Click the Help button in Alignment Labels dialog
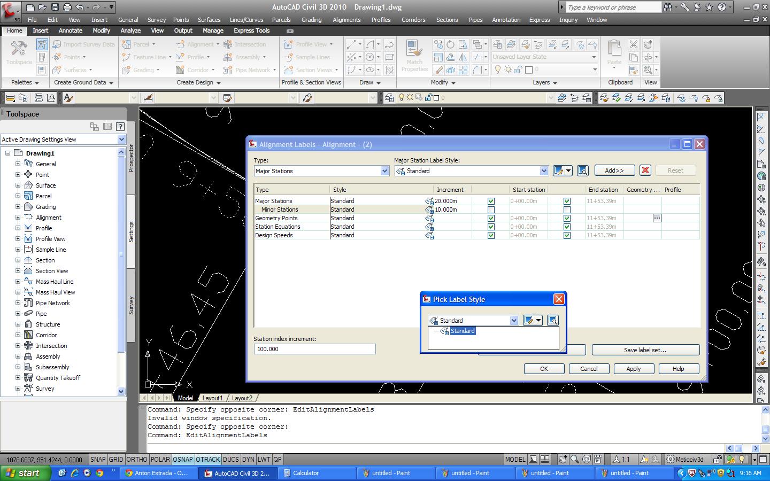The height and width of the screenshot is (481, 770). point(679,369)
